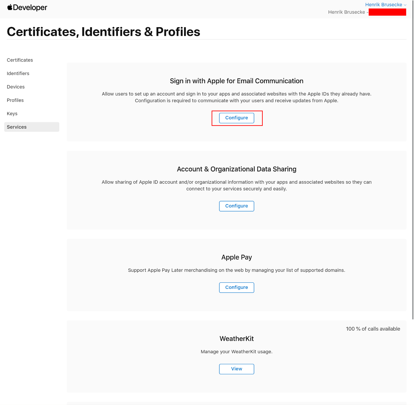Click the Apple Developer logo

click(27, 7)
